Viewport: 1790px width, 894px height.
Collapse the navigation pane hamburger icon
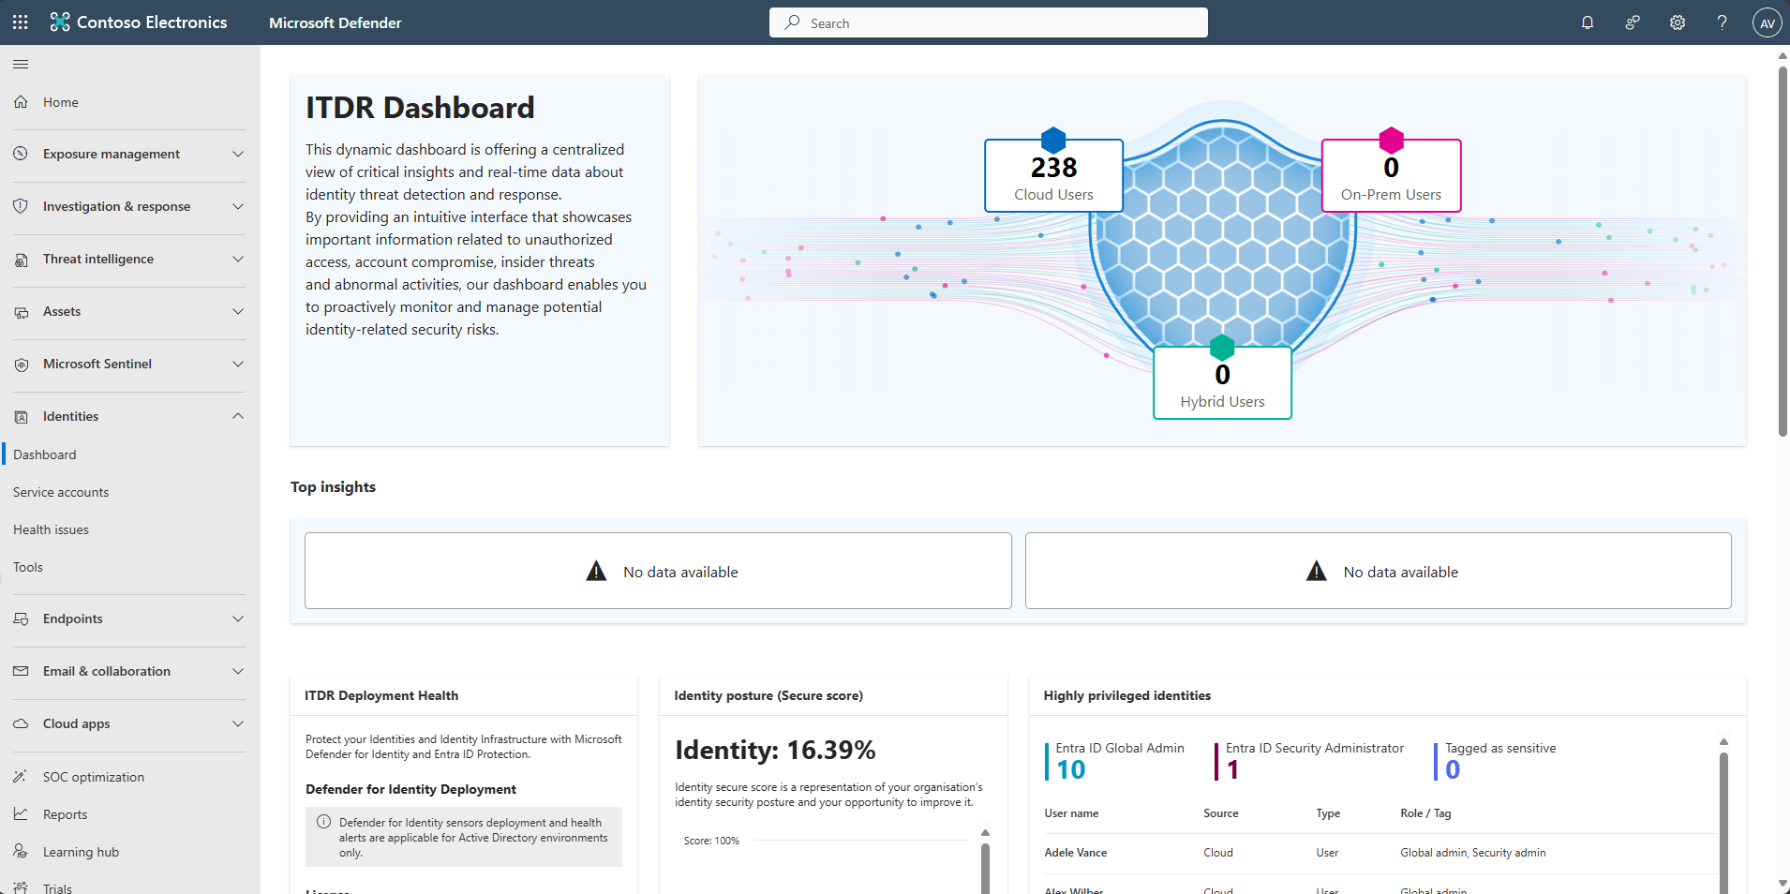point(21,64)
